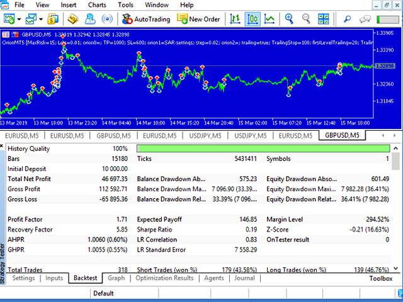Select the candlestick chart mode

point(253,19)
